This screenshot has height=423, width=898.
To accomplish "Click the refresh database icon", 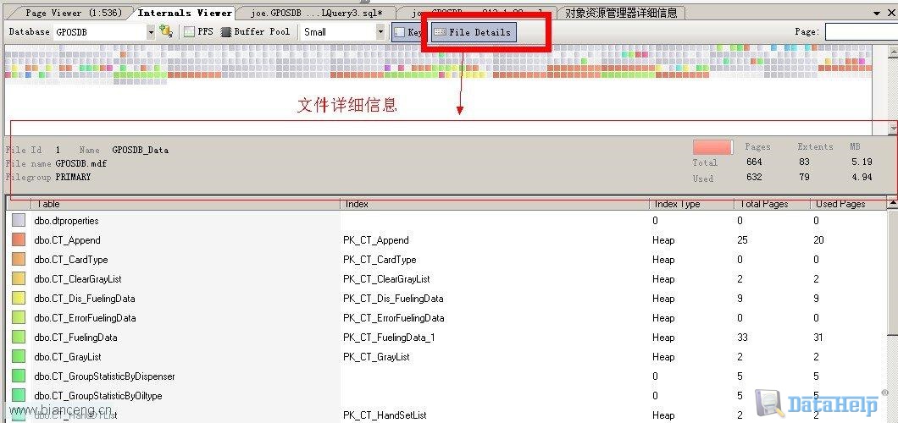I will pos(166,31).
